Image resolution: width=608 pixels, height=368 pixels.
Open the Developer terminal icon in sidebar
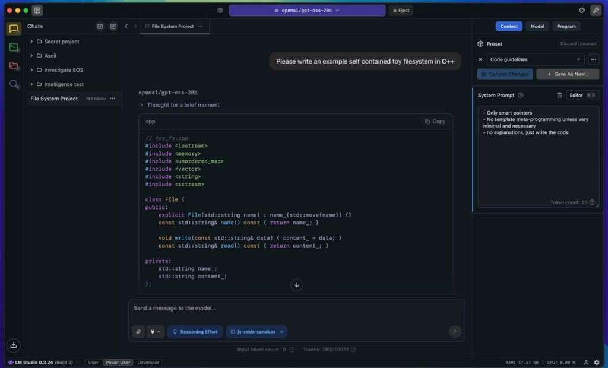(14, 47)
